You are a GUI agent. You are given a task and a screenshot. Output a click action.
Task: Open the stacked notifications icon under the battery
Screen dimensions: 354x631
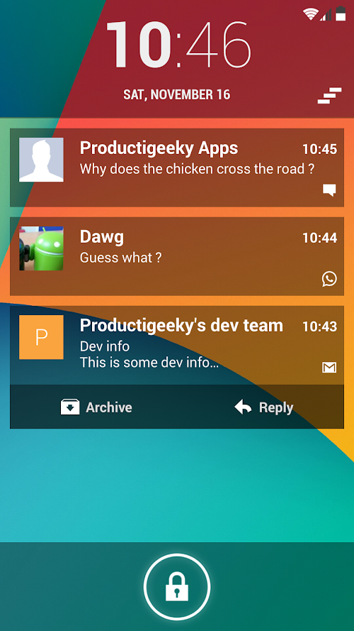pyautogui.click(x=329, y=95)
